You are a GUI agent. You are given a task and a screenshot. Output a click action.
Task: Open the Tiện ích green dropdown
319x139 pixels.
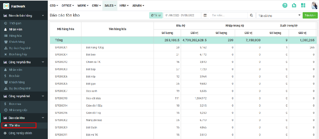(x=310, y=15)
